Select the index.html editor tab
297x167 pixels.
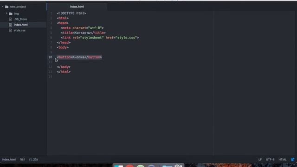77,6
